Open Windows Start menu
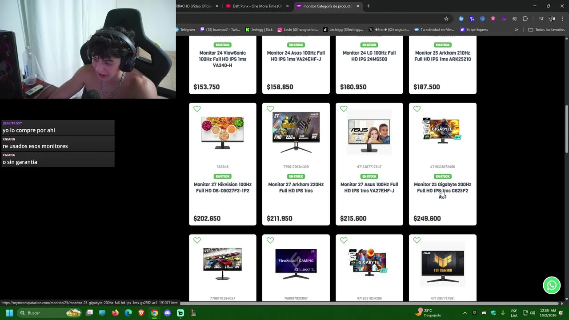The height and width of the screenshot is (320, 569). 9,313
